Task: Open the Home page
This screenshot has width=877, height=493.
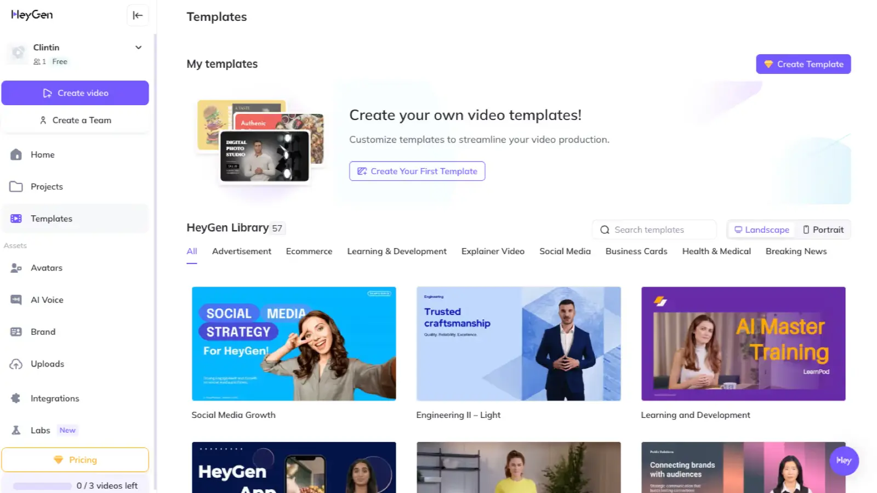Action: (x=75, y=155)
